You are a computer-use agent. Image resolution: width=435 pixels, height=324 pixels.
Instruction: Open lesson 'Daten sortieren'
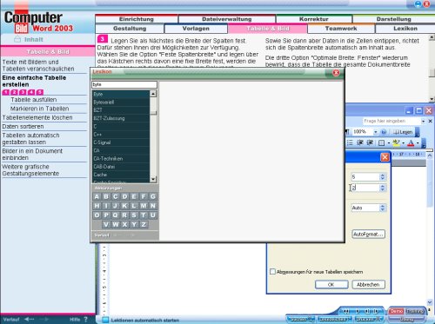[23, 127]
